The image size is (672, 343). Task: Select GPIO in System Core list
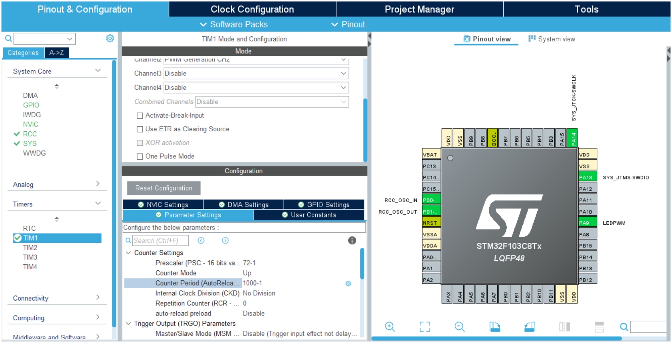click(31, 105)
